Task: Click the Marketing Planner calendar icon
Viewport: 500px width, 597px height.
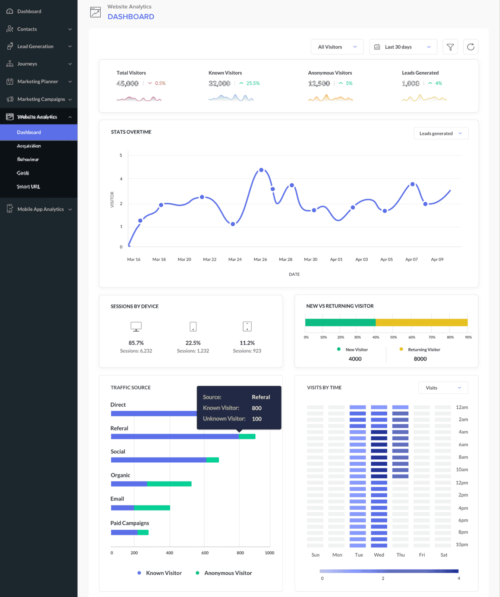Action: point(10,81)
